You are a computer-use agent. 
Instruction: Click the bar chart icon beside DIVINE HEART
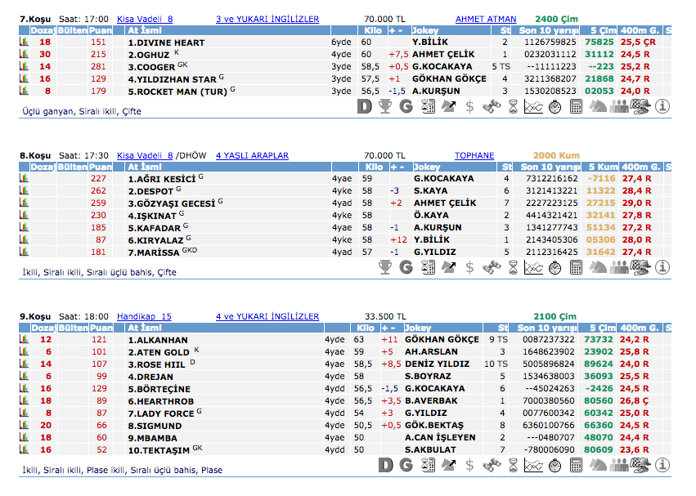point(24,42)
